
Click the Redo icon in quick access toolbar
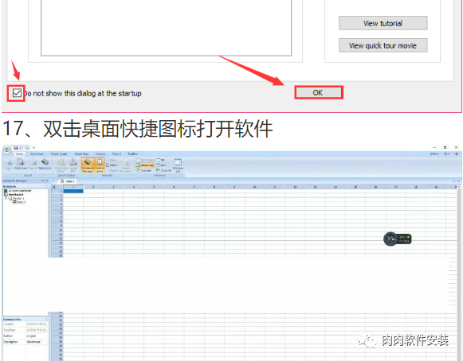[x=27, y=148]
